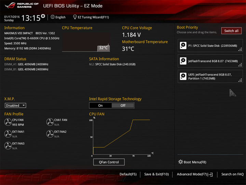This screenshot has height=185, width=246.
Task: Select the JetFlashTranscend 8GB drive icon
Action: pyautogui.click(x=183, y=61)
